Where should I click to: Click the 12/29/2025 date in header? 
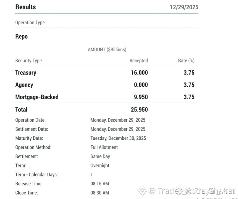[x=184, y=7]
